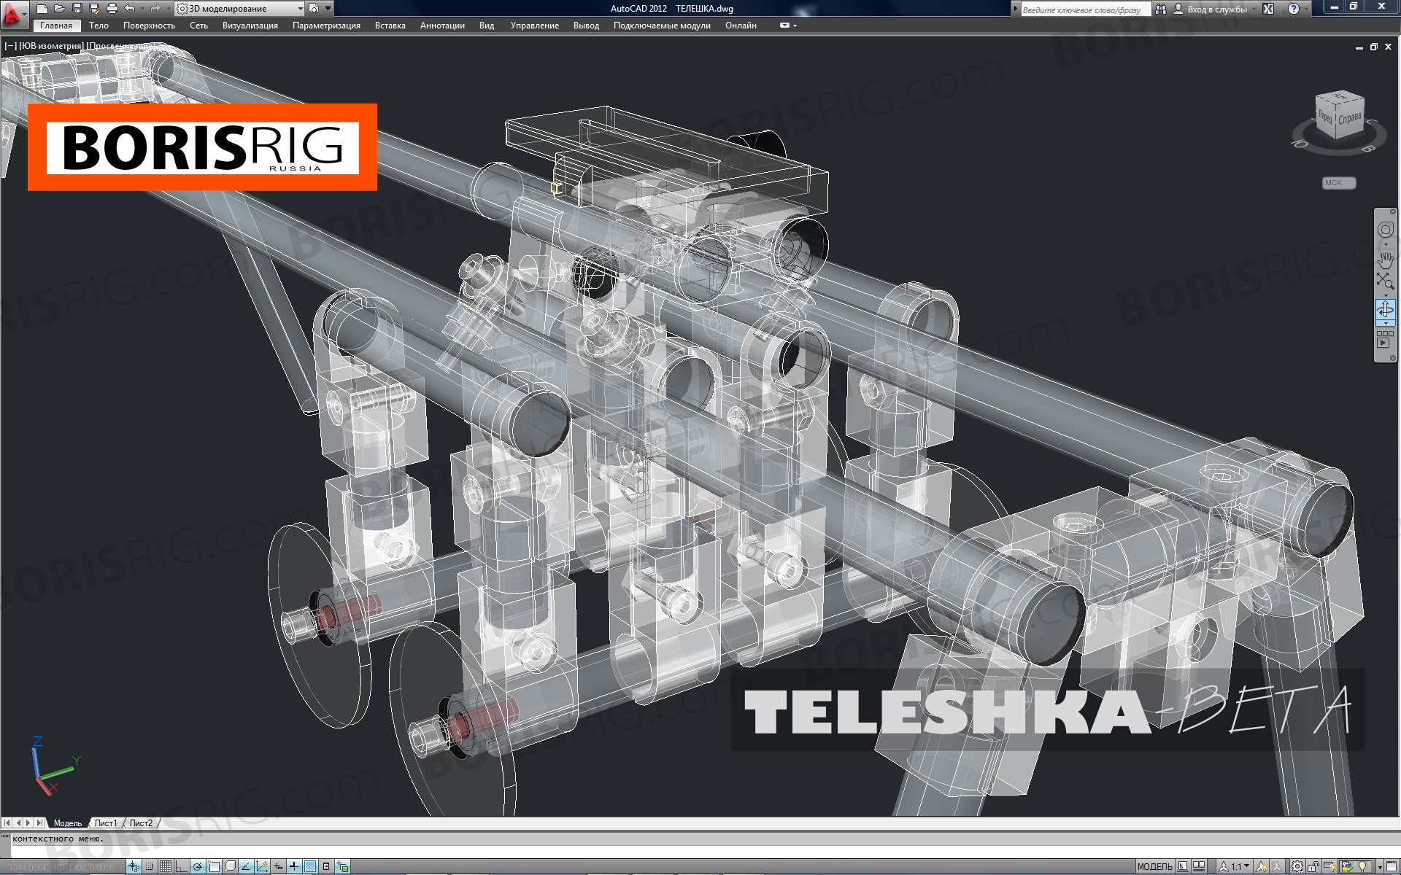Click the Save icon in quick access
This screenshot has height=875, width=1401.
(x=77, y=9)
